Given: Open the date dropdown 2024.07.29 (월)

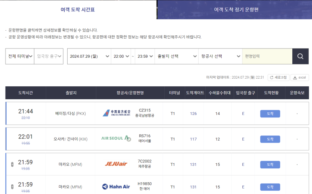Looking at the screenshot, I should click(89, 56).
